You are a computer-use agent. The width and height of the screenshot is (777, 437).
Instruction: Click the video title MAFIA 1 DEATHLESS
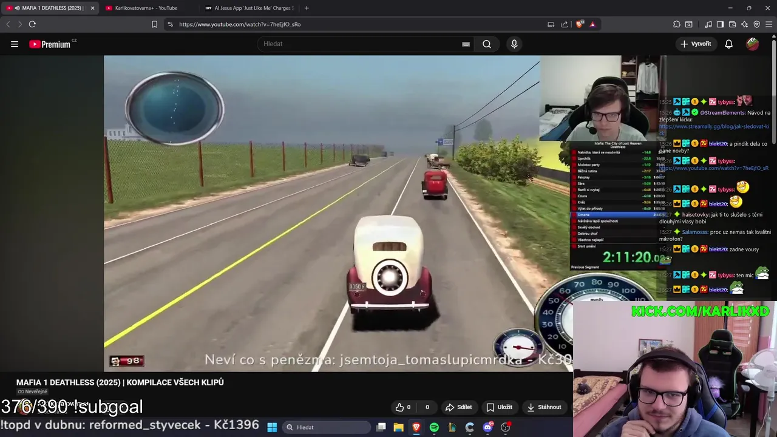(120, 382)
